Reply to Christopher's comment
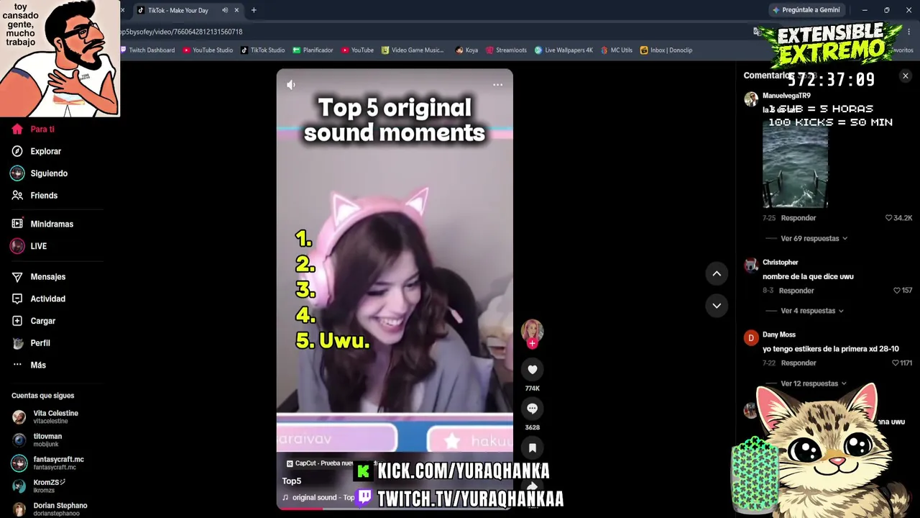Screen dimensions: 920x518 click(x=796, y=291)
